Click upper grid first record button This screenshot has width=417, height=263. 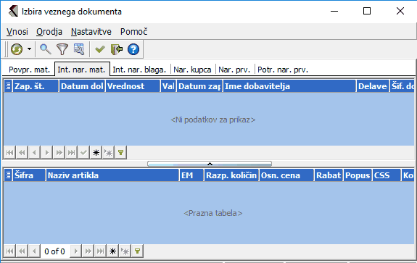coord(10,152)
